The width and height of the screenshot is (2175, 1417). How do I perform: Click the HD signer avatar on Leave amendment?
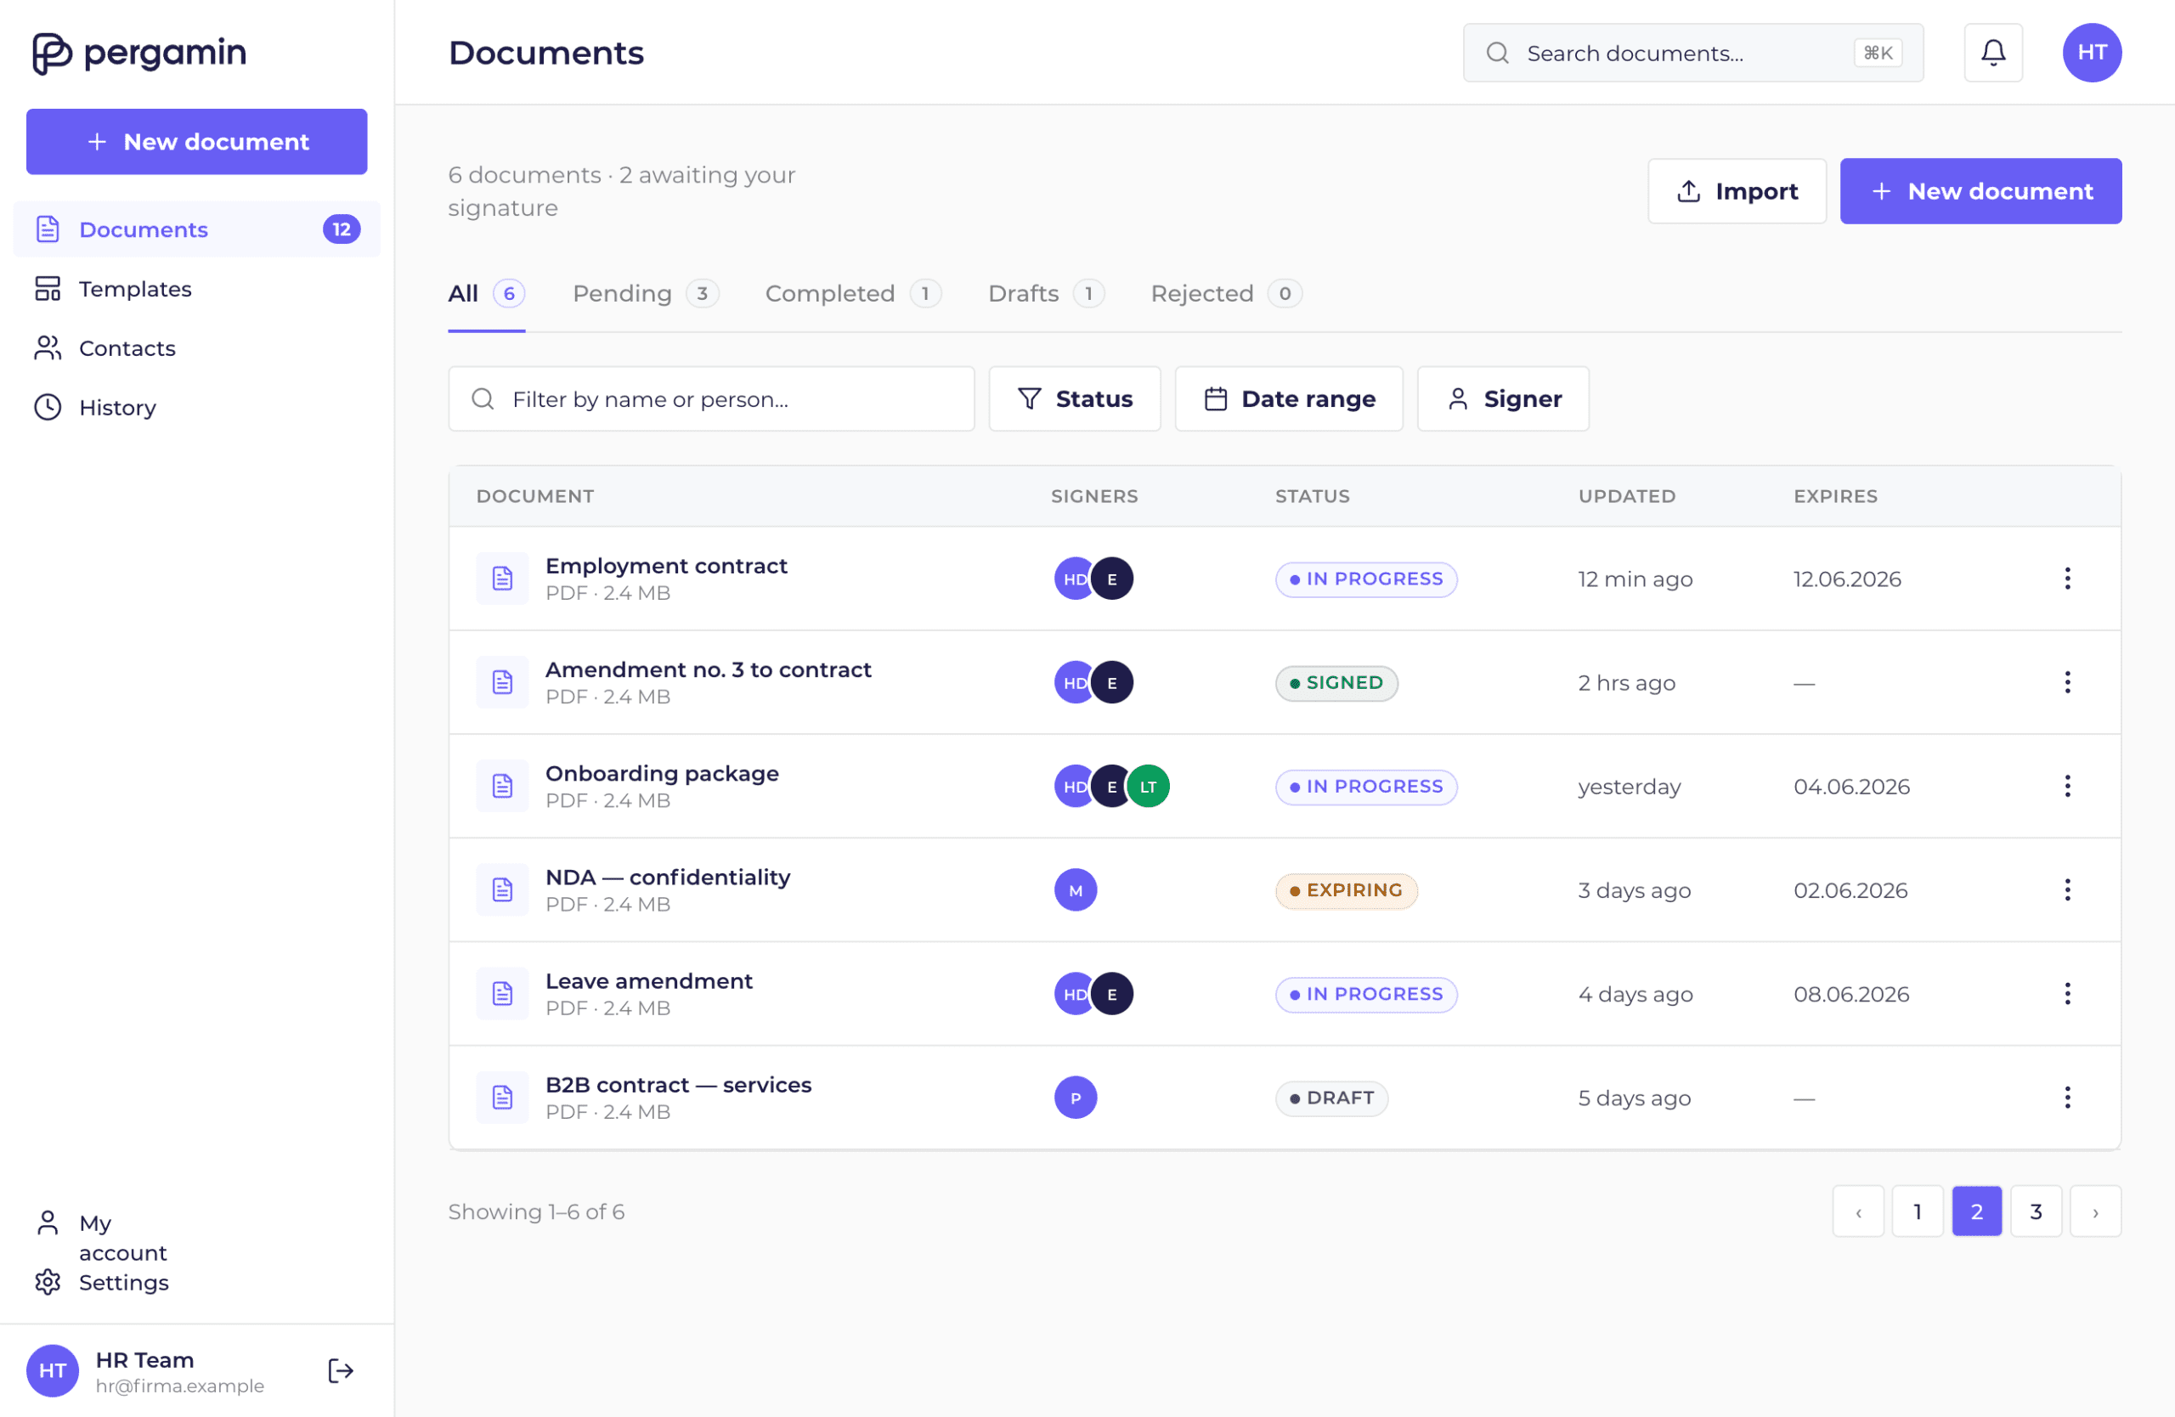1074,994
